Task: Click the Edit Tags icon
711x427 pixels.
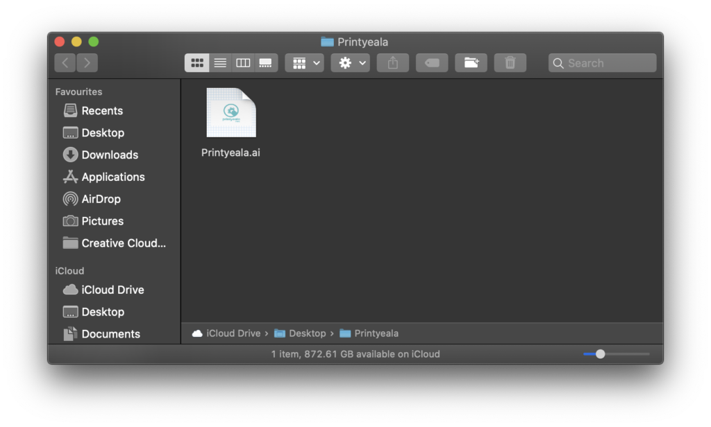Action: click(432, 63)
